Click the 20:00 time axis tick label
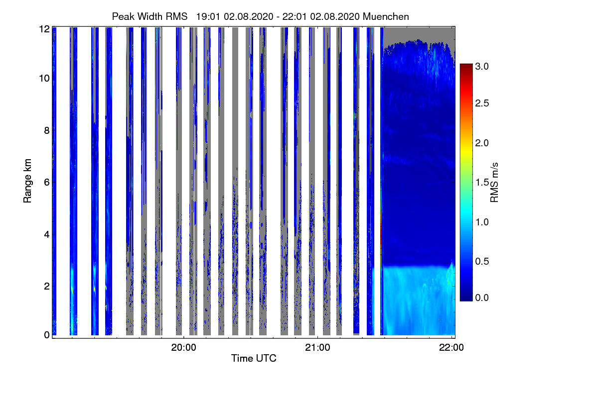Viewport: 598px width, 398px height. (x=184, y=347)
